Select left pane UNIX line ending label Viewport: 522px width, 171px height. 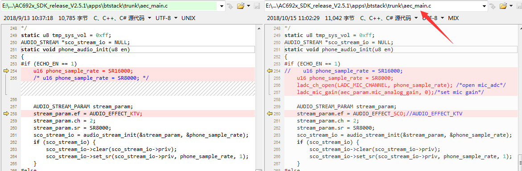(189, 18)
